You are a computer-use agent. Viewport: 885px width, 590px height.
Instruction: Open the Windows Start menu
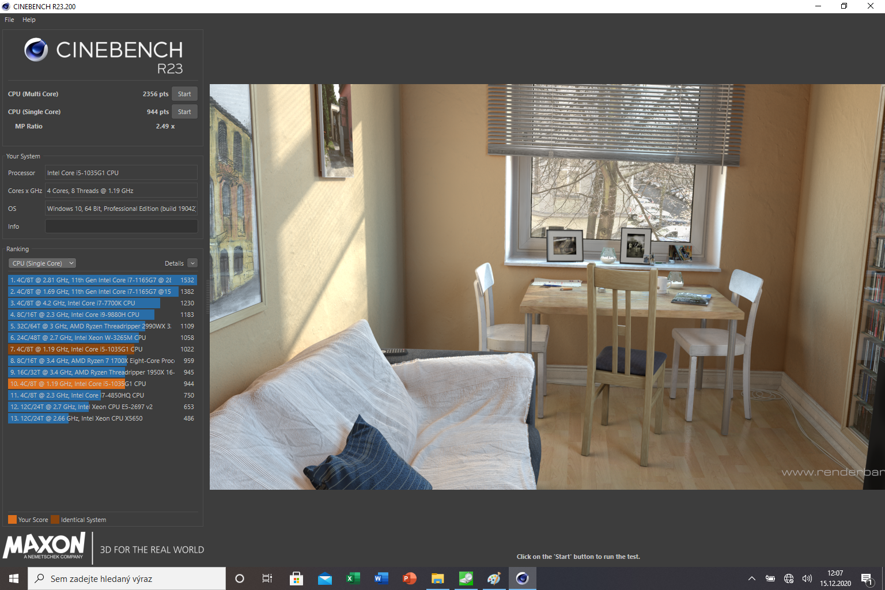tap(14, 578)
